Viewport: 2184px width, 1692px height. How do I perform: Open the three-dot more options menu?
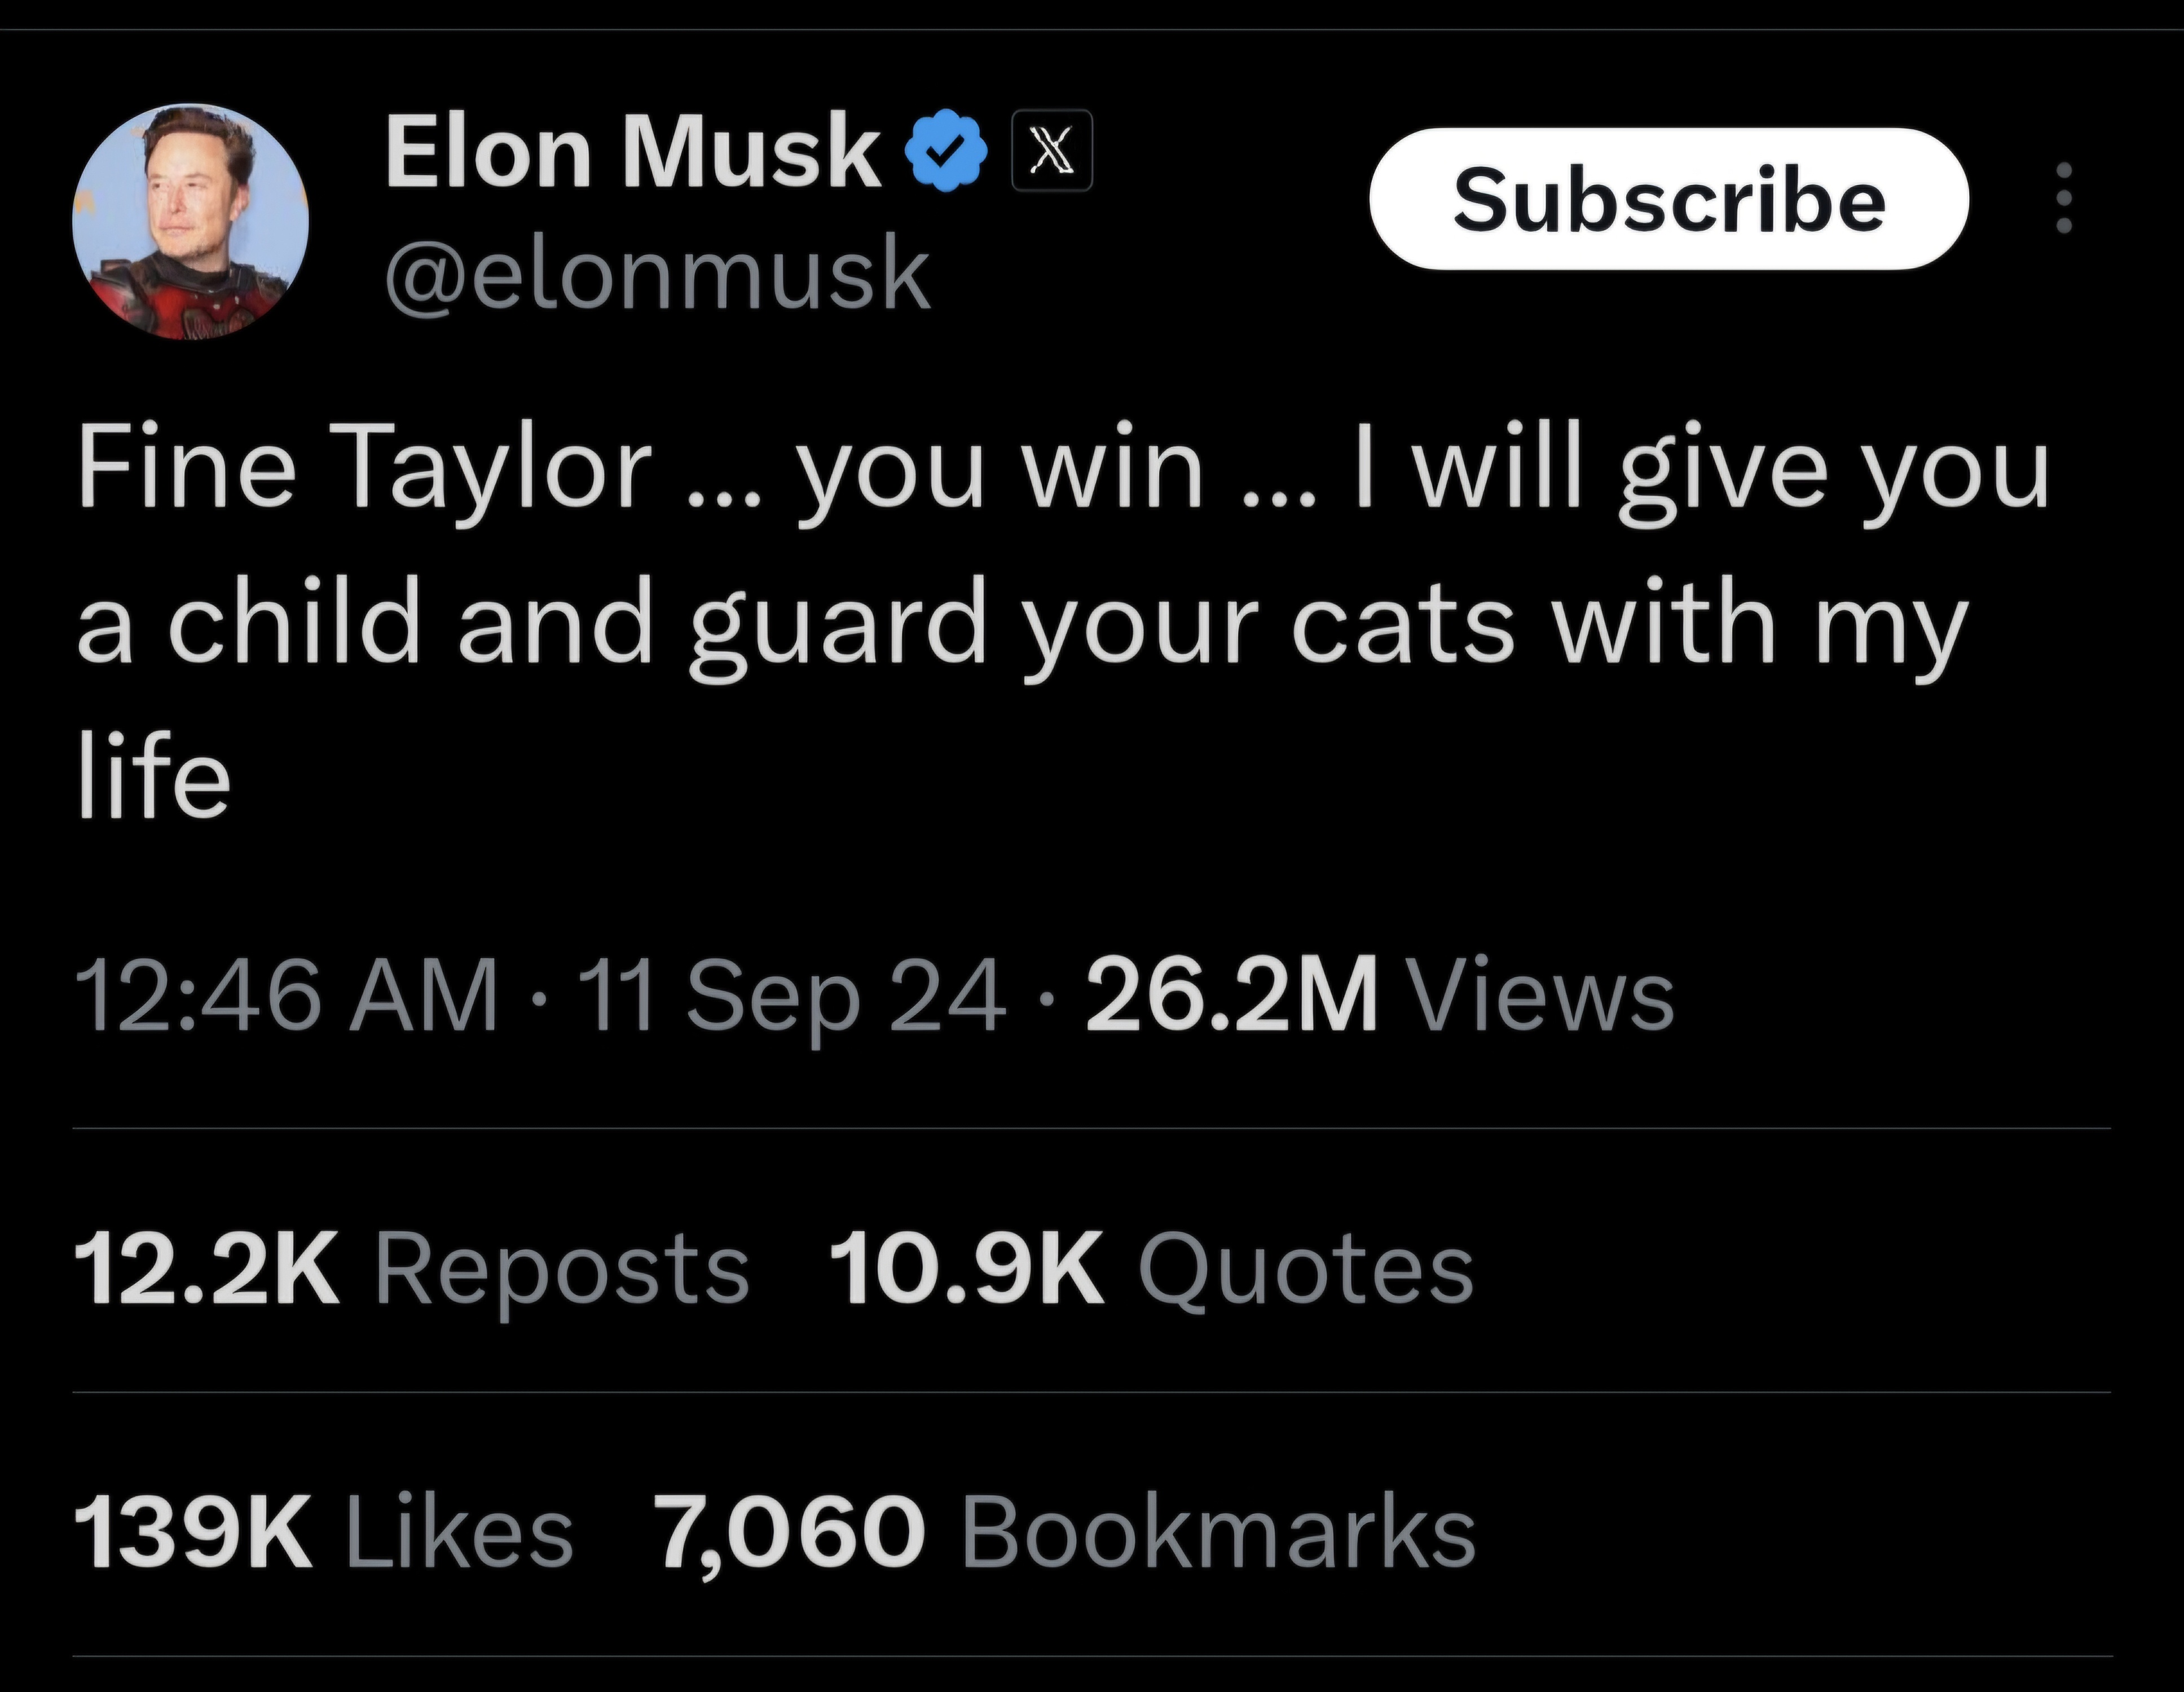tap(2062, 199)
